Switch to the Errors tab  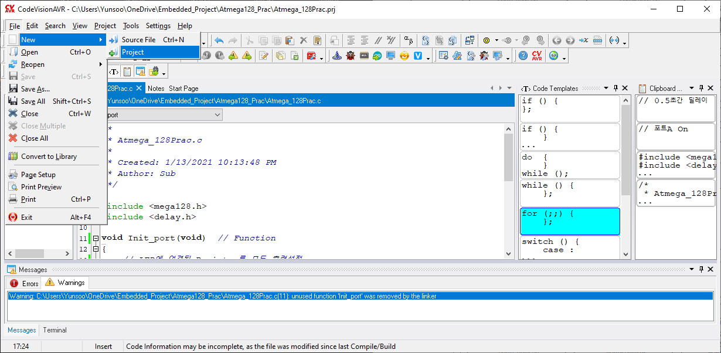pos(25,283)
